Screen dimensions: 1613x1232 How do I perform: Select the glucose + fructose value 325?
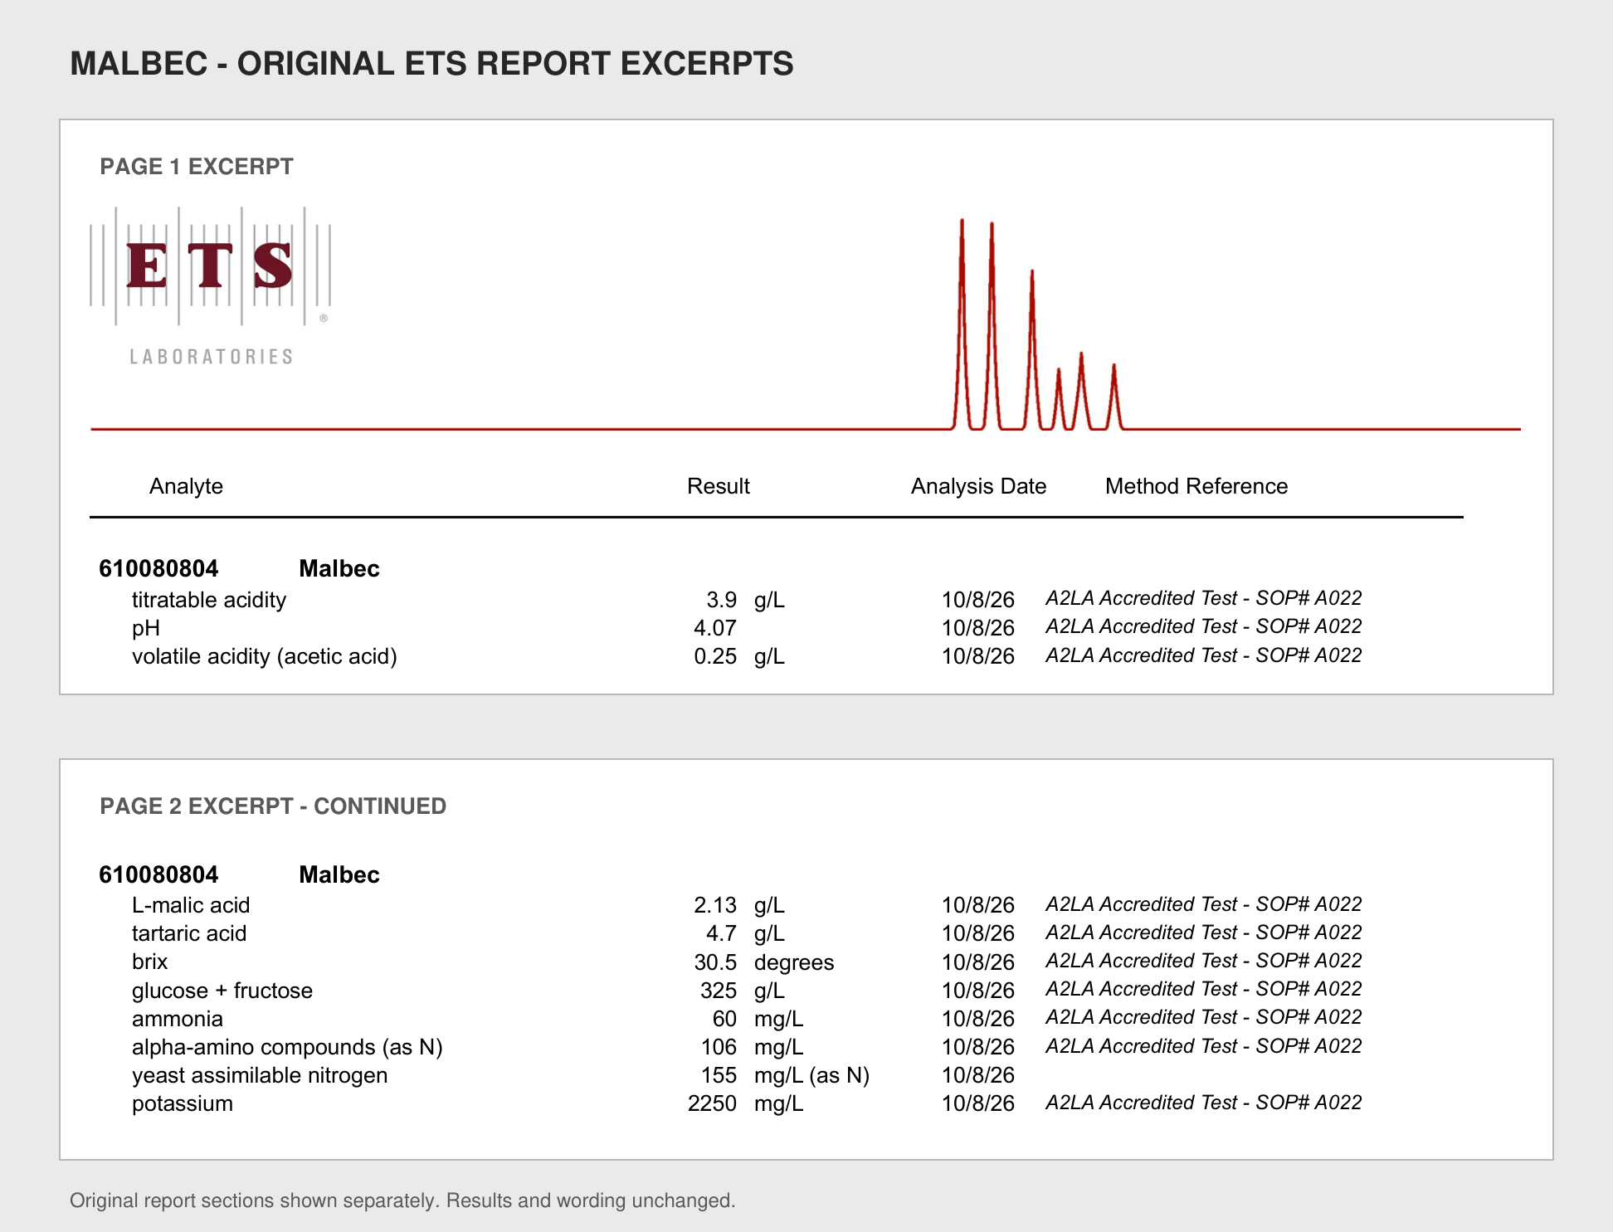(x=719, y=991)
